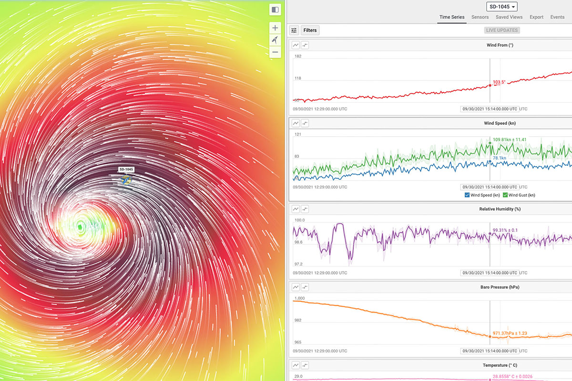Switch to the Sensors tab
This screenshot has height=381, width=572.
pos(480,17)
